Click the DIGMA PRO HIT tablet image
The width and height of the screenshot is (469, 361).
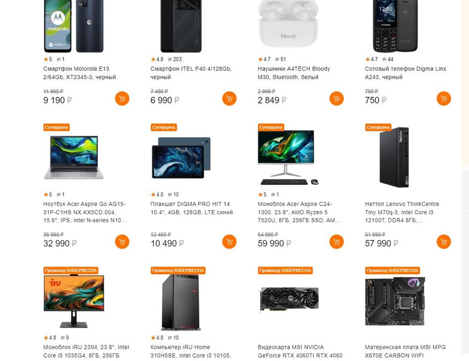[181, 157]
